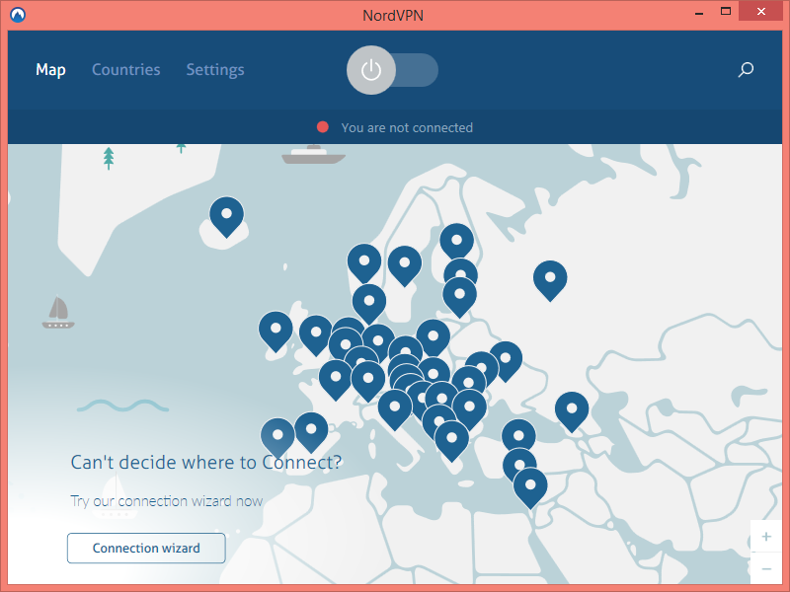
Task: Select the server pin over Switzerland
Action: pos(368,381)
